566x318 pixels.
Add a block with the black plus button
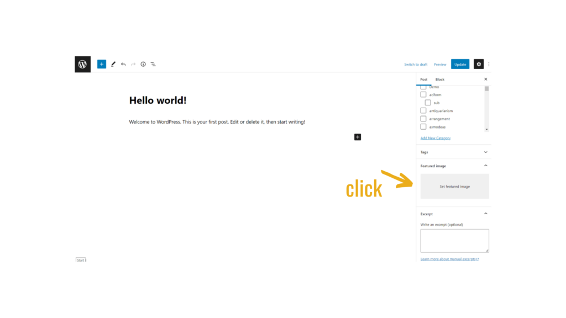pos(358,137)
